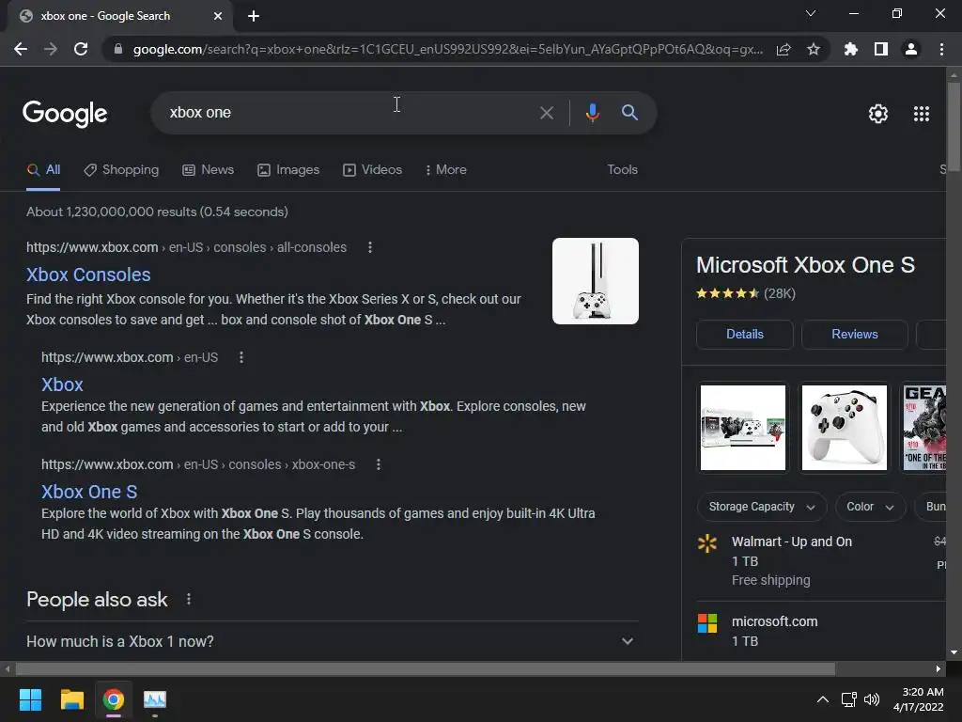Switch to the Images tab

(288, 170)
